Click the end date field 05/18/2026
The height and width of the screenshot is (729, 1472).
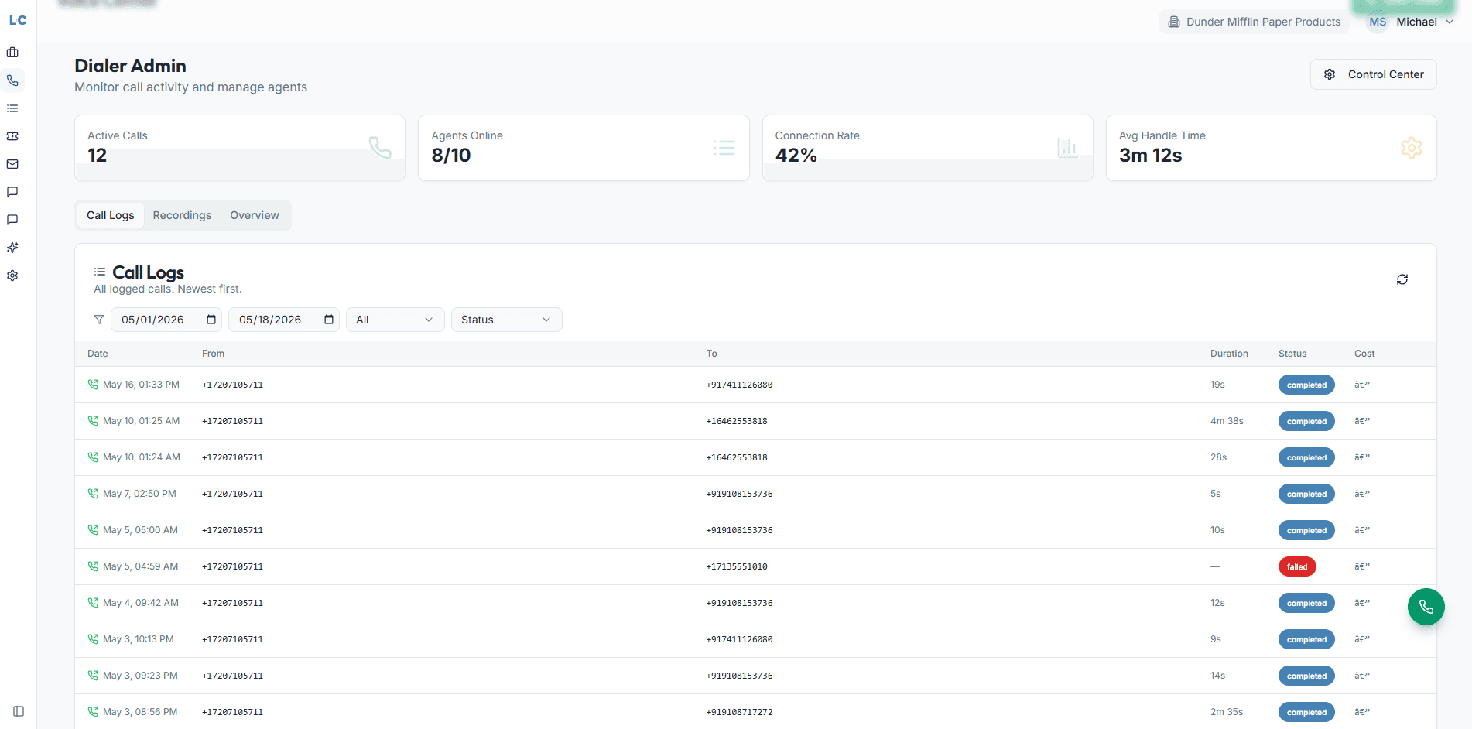[284, 320]
